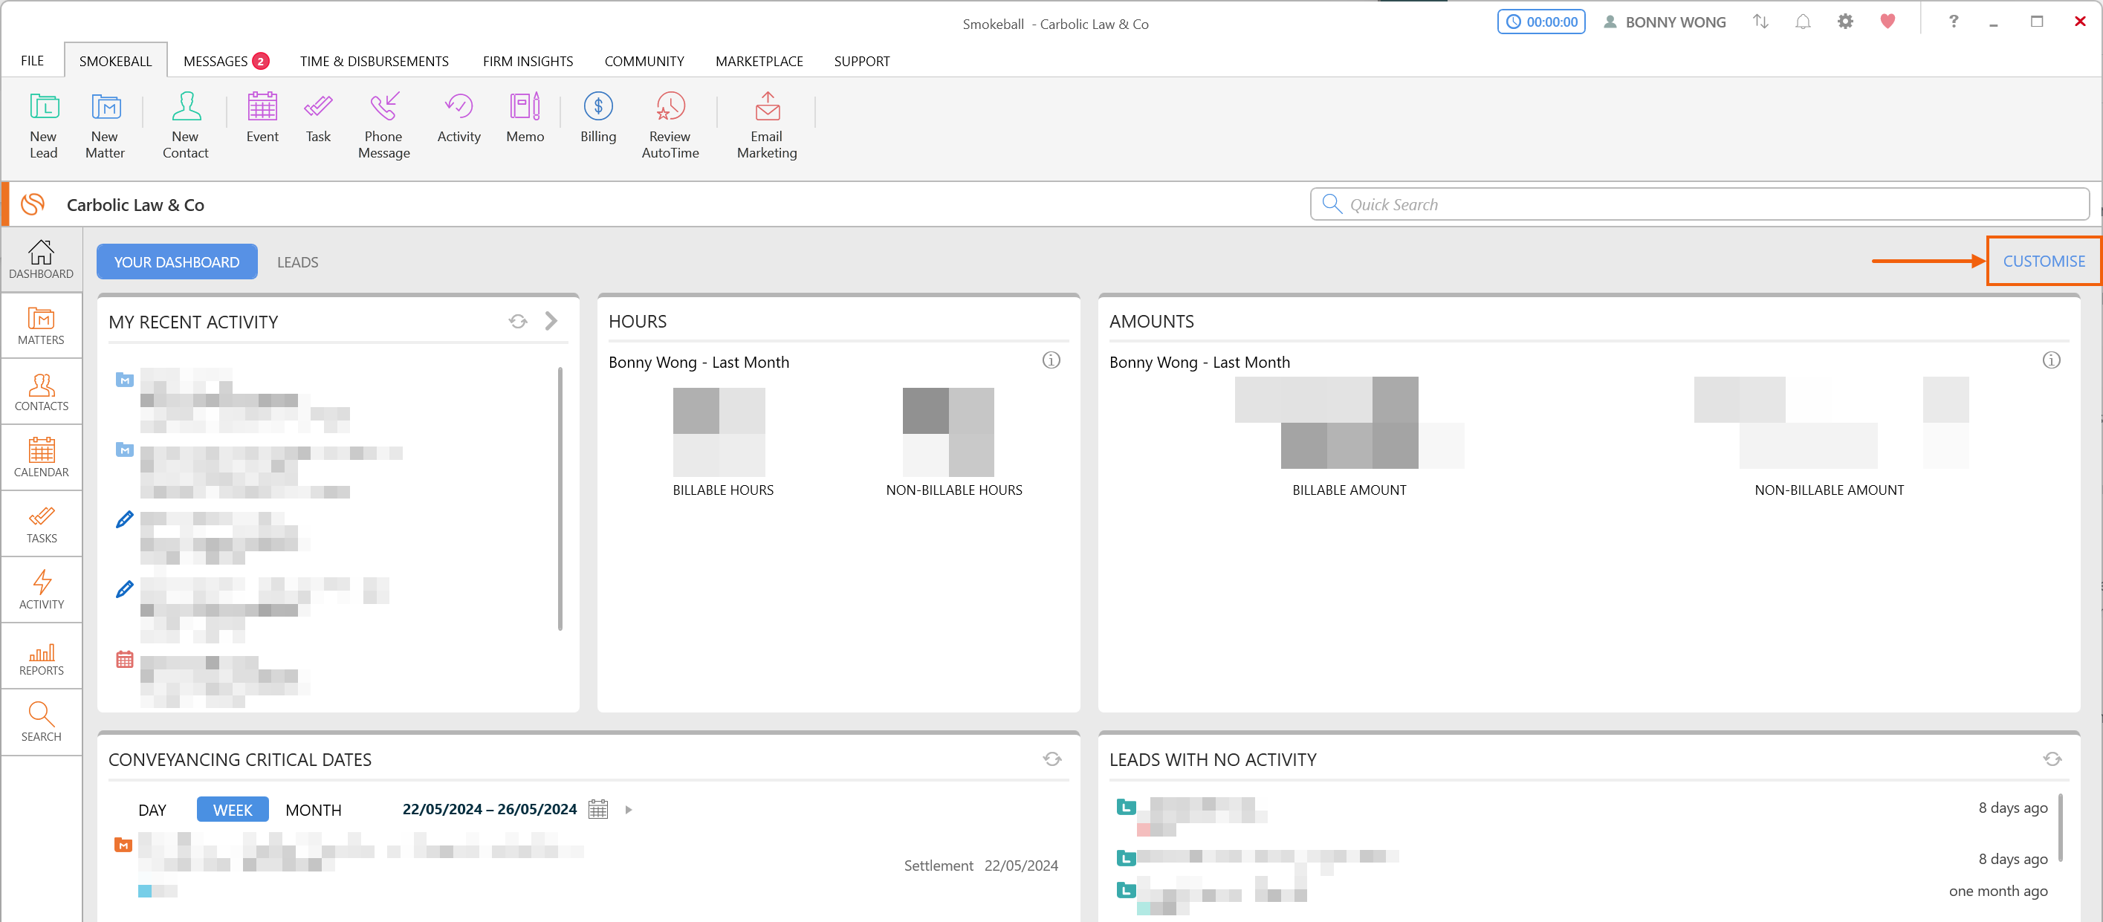This screenshot has height=922, width=2103.
Task: Open Billing
Action: coord(598,119)
